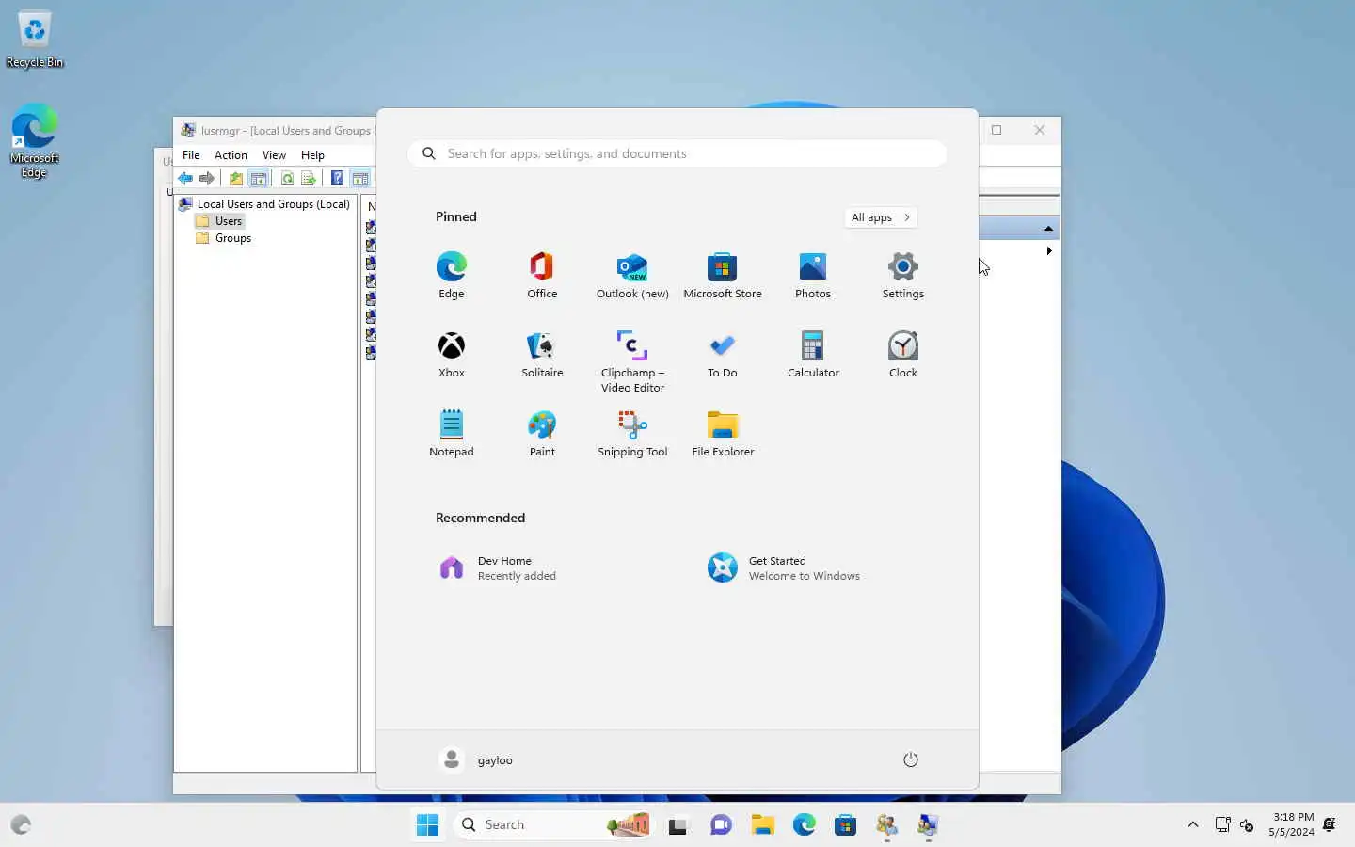Open Task View from taskbar
This screenshot has width=1355, height=847.
(677, 825)
